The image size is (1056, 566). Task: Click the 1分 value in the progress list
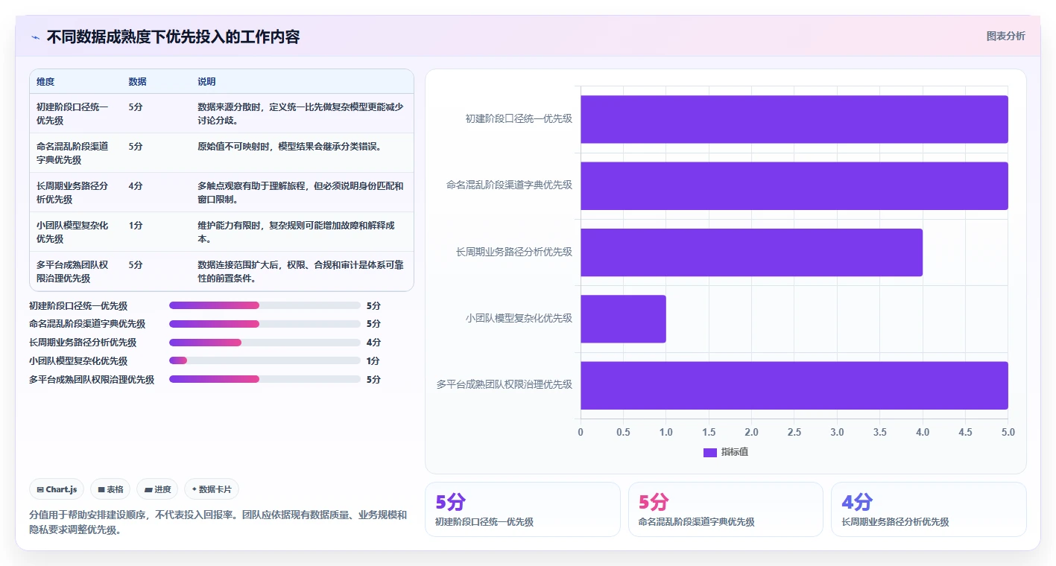pos(373,360)
